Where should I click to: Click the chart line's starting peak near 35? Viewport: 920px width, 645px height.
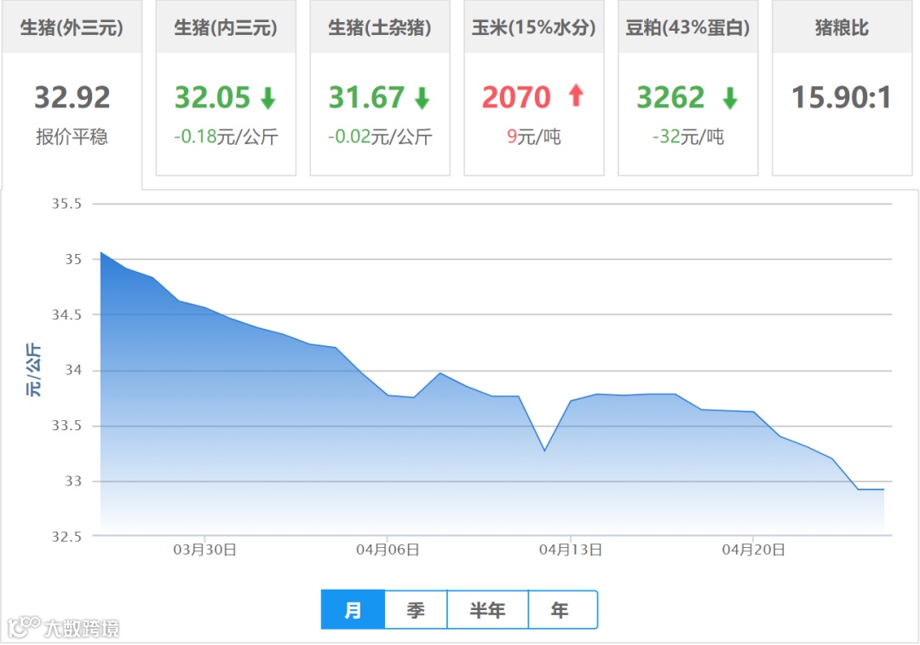(x=101, y=252)
